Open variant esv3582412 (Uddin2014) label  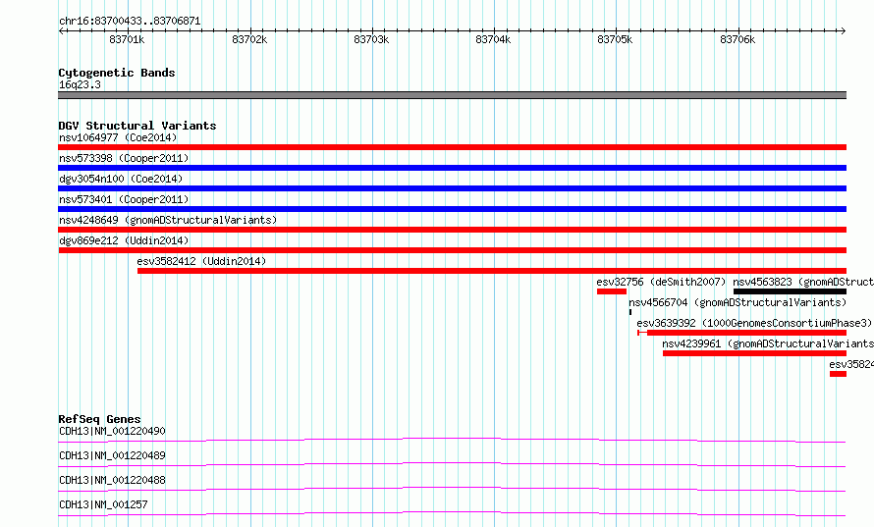201,261
